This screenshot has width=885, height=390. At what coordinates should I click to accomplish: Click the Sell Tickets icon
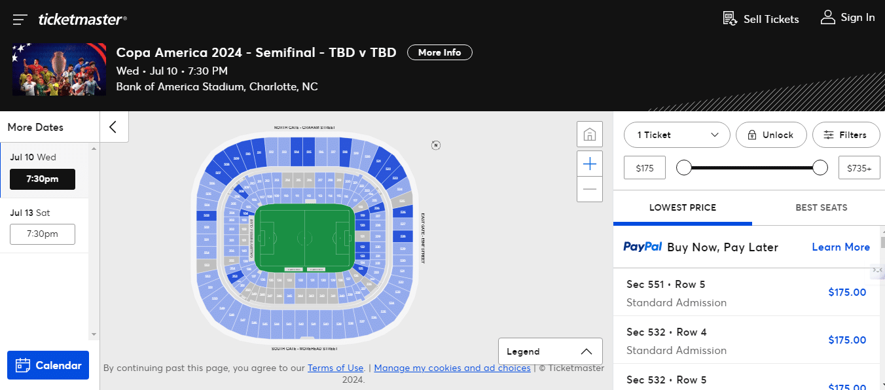(730, 19)
